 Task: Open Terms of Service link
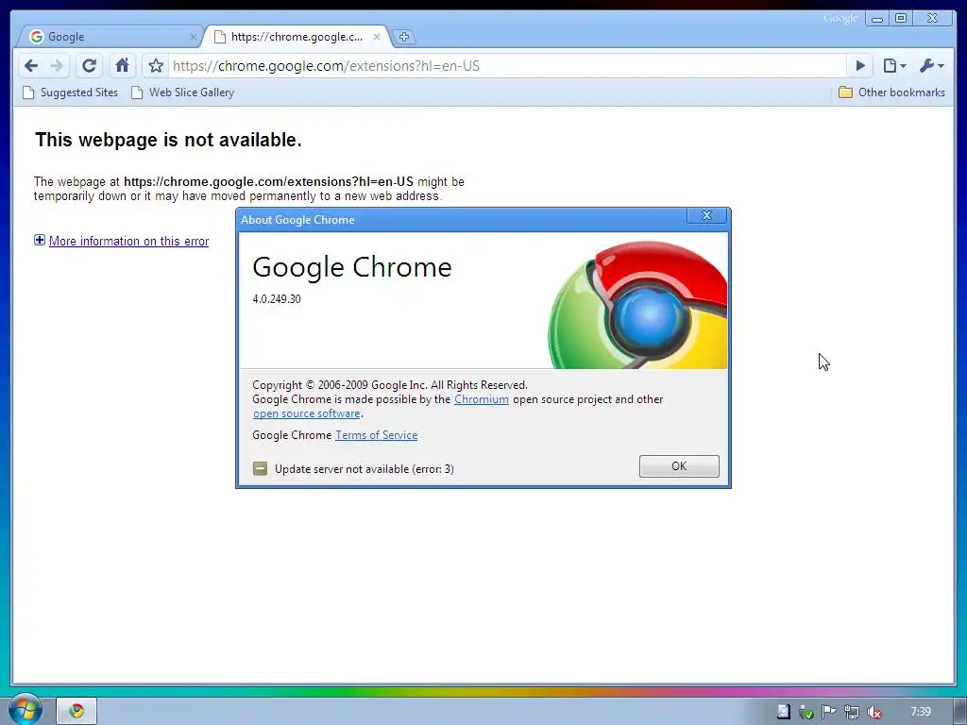376,435
